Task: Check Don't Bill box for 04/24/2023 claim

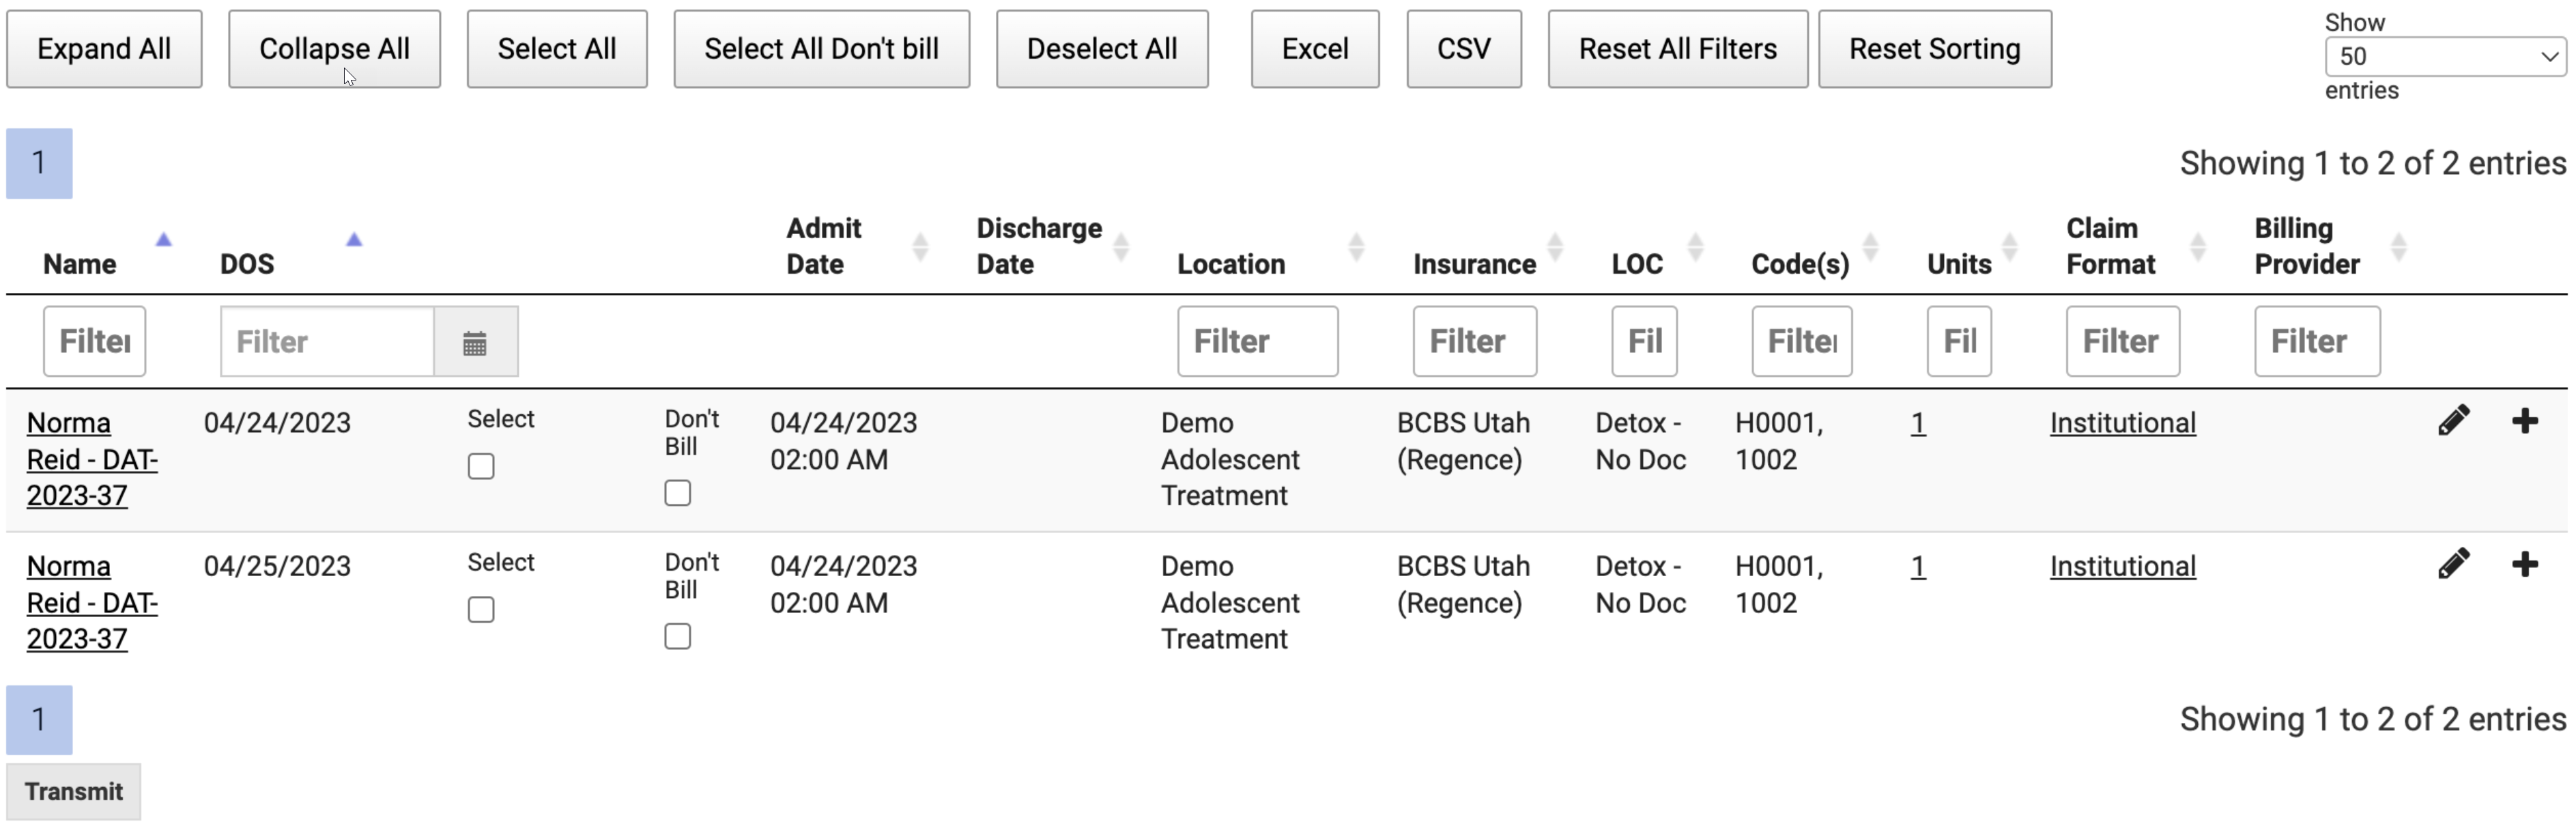Action: (678, 493)
